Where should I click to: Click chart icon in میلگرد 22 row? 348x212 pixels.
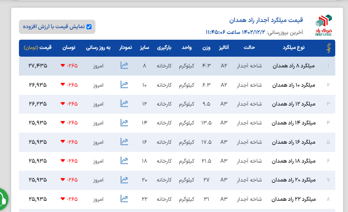pos(124,199)
